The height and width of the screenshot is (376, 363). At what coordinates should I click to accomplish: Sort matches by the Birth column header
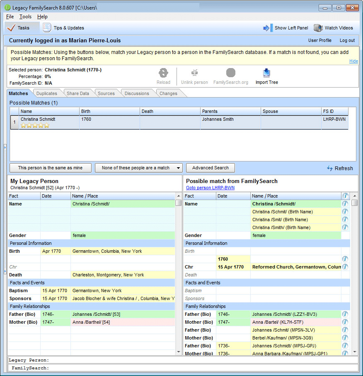[109, 111]
